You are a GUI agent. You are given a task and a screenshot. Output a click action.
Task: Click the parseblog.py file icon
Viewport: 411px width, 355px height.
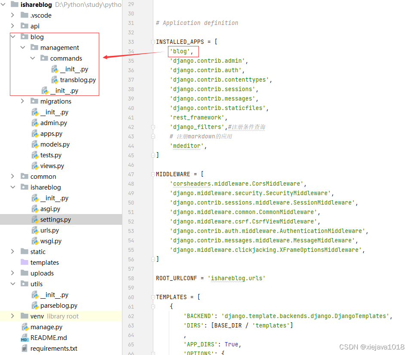[35, 306]
